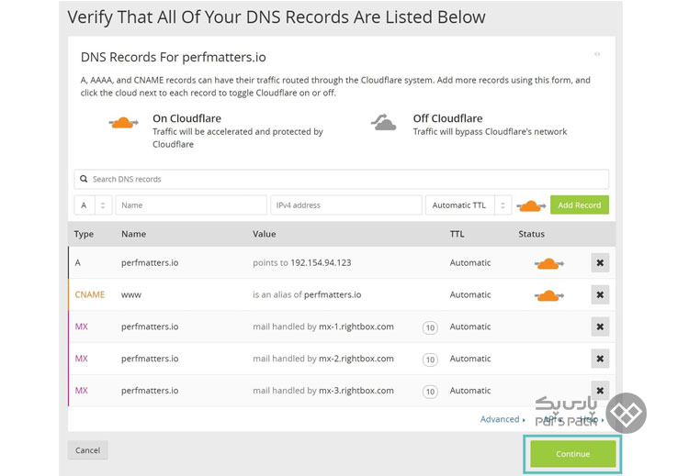Delete the CNAME www record
This screenshot has height=476, width=689.
pos(600,294)
